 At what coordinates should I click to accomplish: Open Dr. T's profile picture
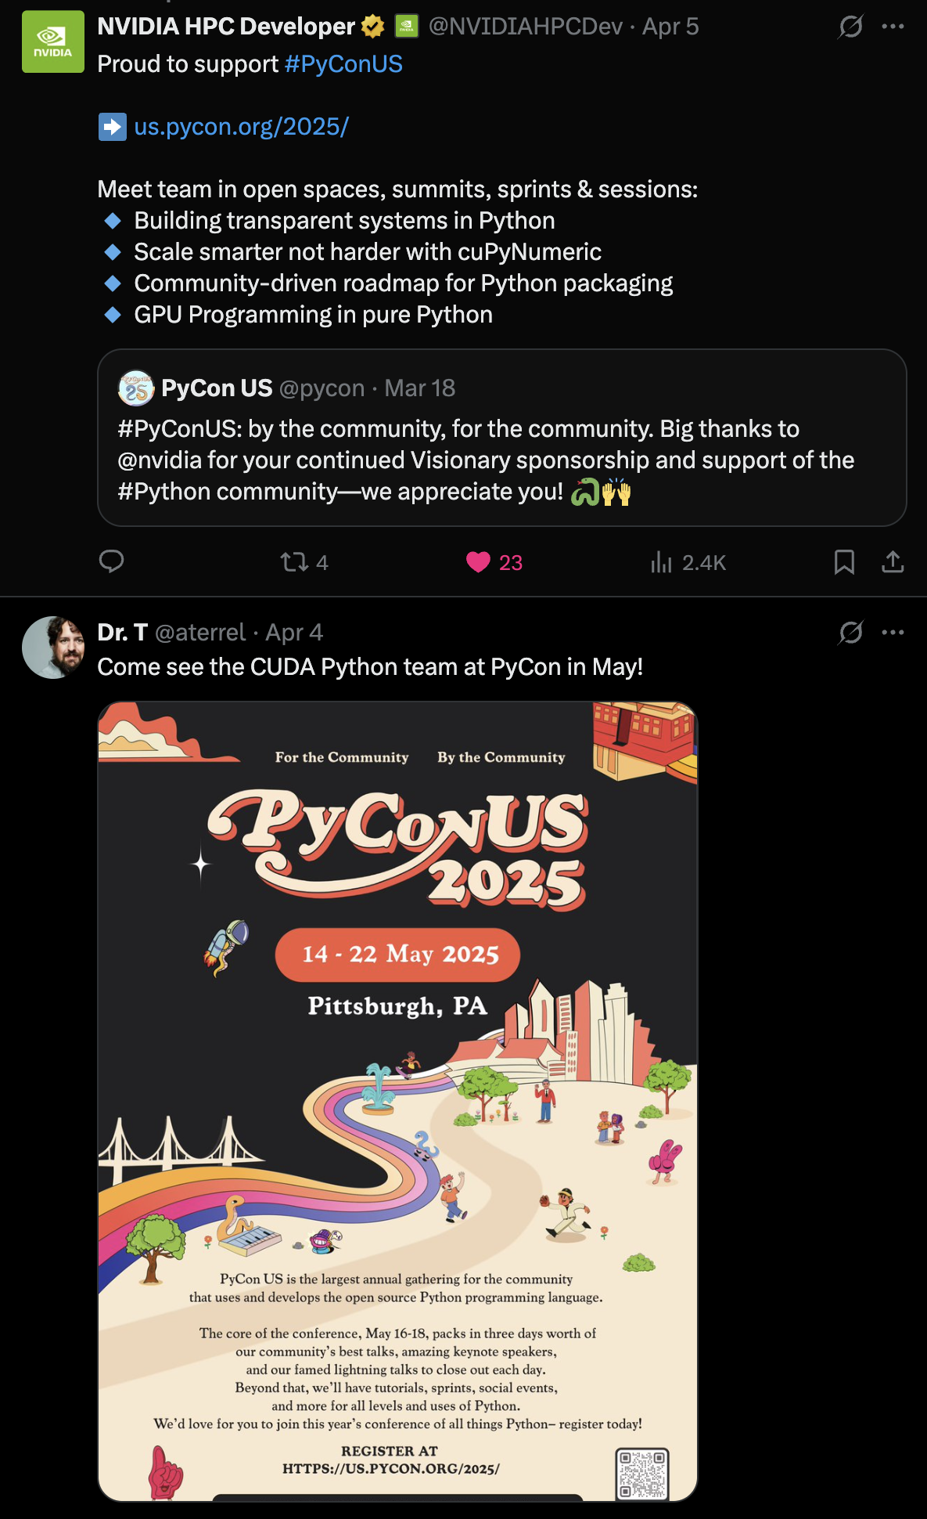(x=53, y=648)
